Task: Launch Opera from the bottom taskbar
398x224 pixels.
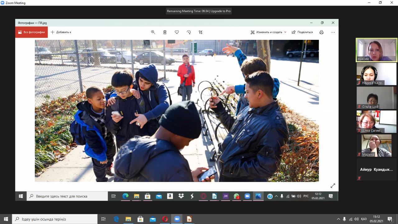Action: click(x=165, y=219)
